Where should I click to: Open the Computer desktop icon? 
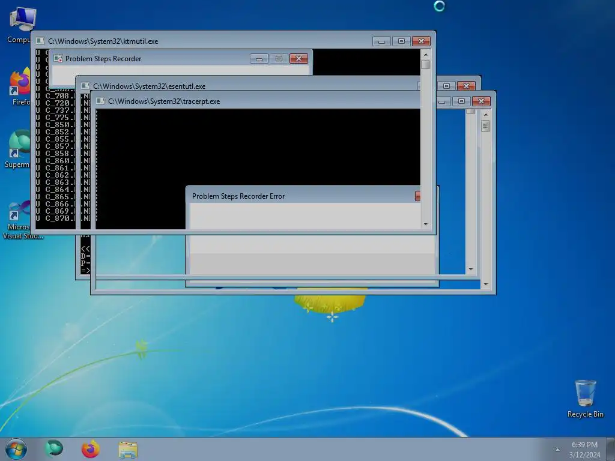coord(22,24)
